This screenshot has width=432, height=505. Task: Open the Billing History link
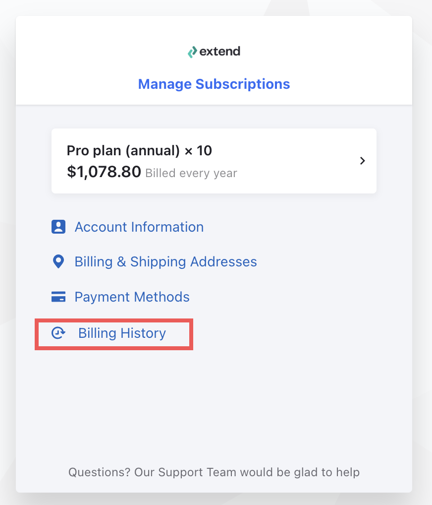click(122, 333)
